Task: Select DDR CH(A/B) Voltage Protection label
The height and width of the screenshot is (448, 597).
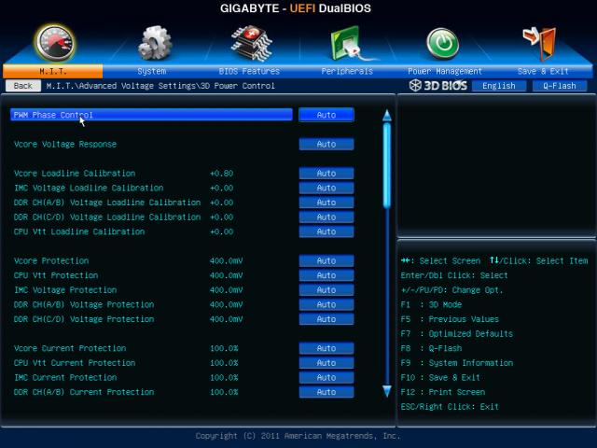Action: pyautogui.click(x=84, y=304)
